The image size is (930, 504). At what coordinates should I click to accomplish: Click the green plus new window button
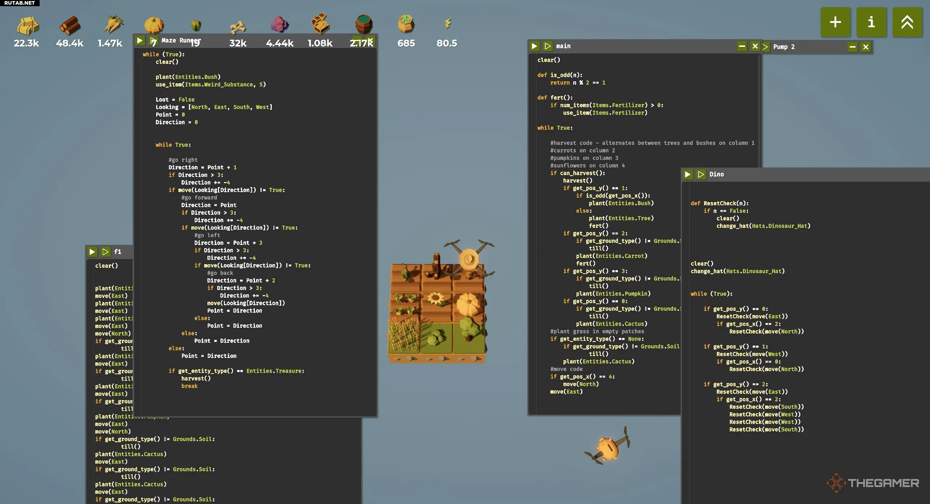835,22
